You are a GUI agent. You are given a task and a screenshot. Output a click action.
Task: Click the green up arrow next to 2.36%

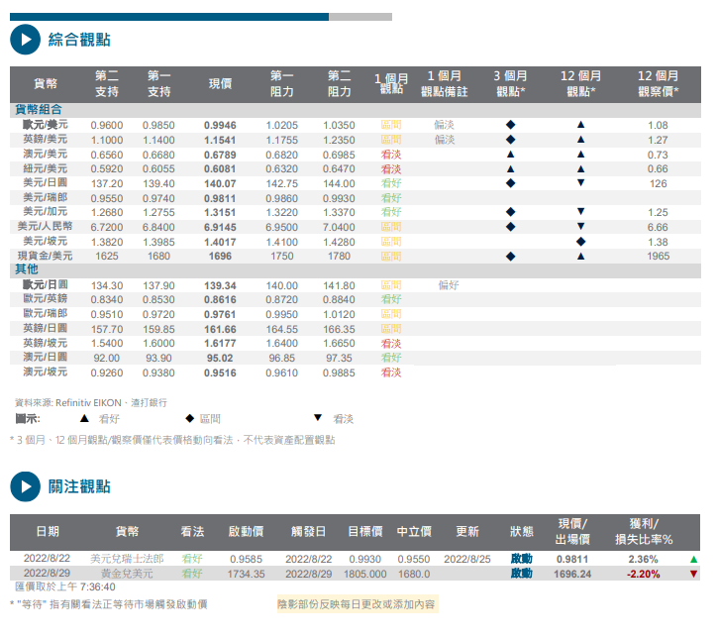click(x=693, y=559)
